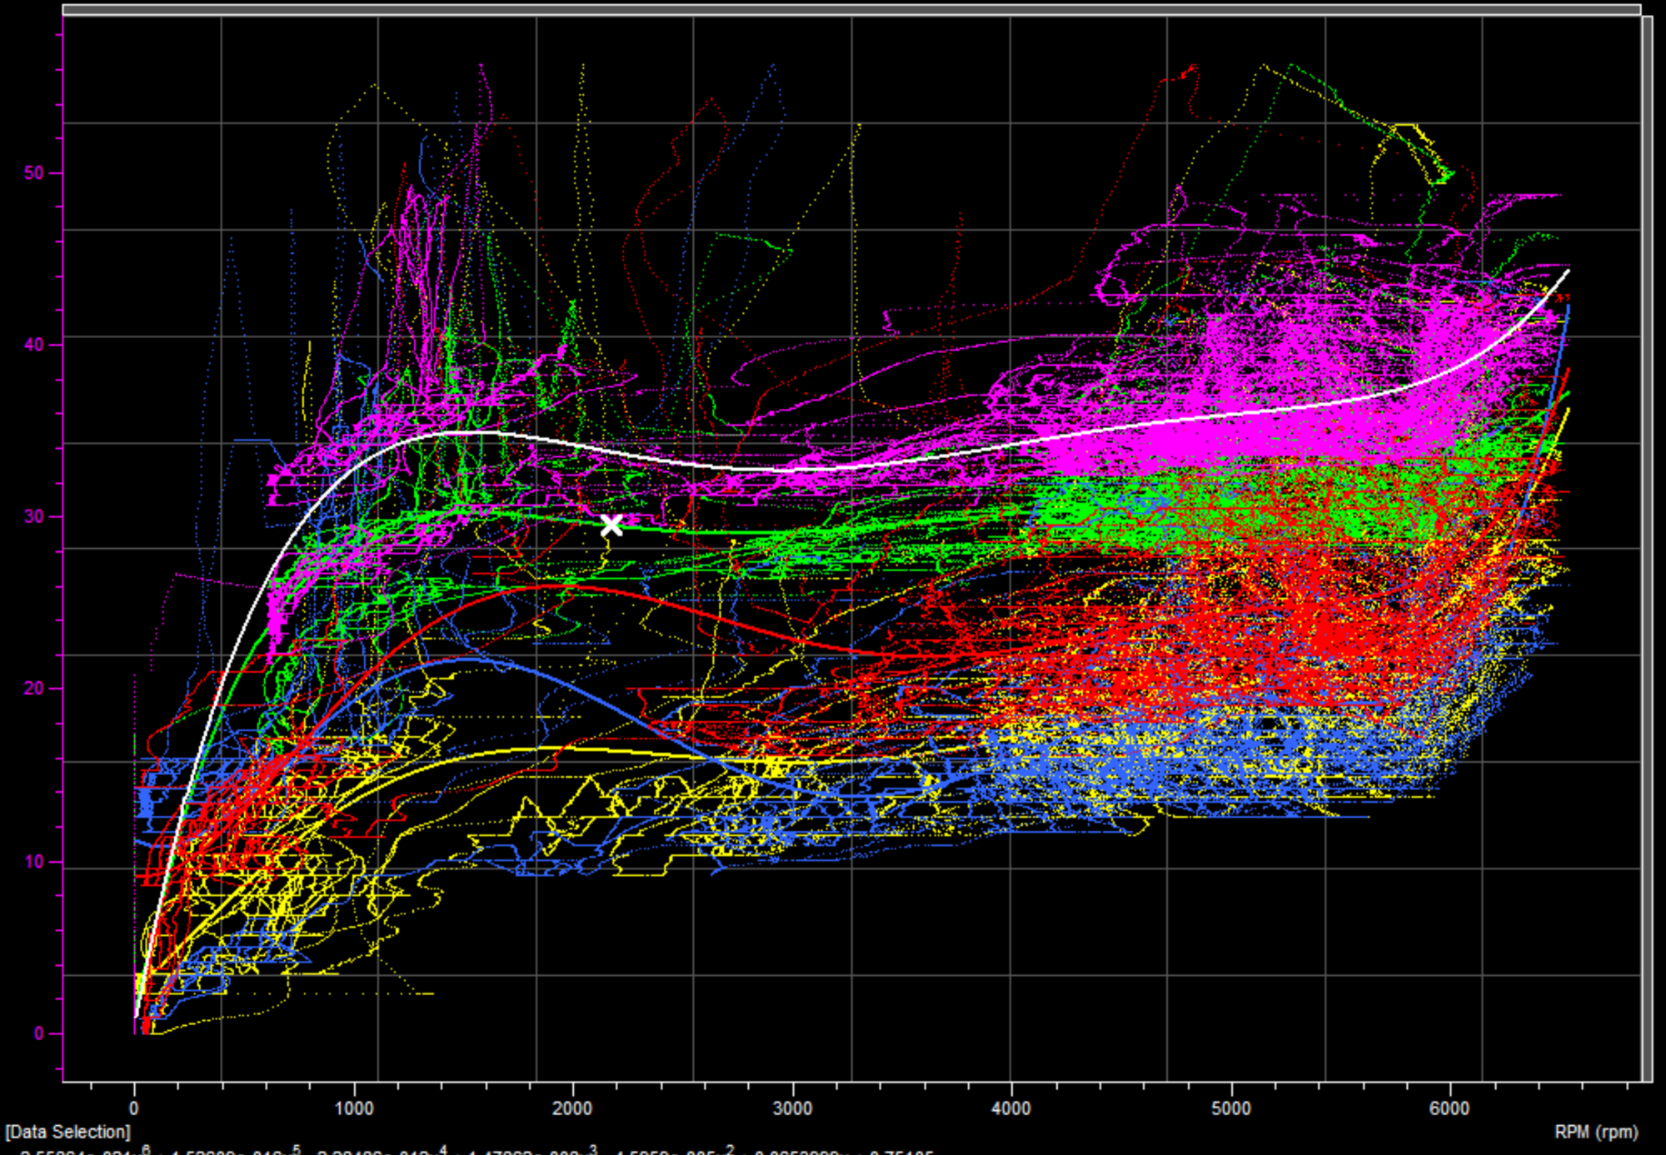This screenshot has width=1666, height=1155.
Task: Click the vertical scrollbar on right edge
Action: [x=1647, y=548]
